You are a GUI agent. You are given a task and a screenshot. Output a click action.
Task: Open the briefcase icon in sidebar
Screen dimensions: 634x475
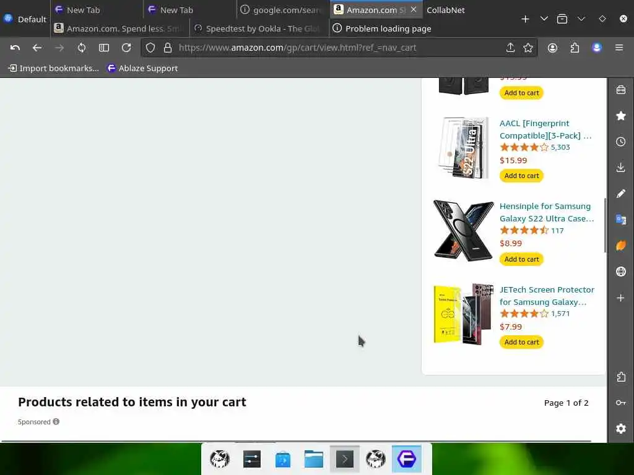coord(621,90)
